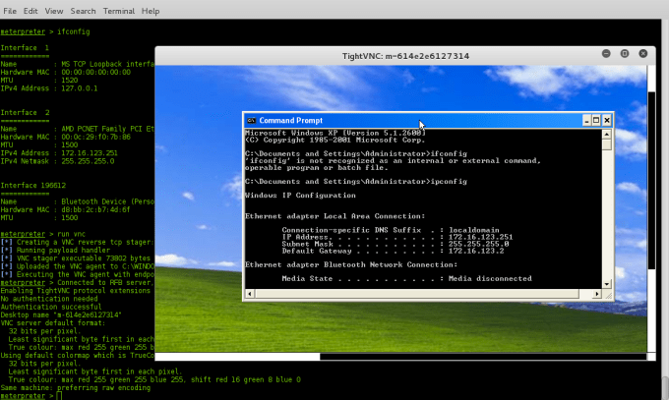
Task: Close the Command Prompt window
Action: click(607, 120)
